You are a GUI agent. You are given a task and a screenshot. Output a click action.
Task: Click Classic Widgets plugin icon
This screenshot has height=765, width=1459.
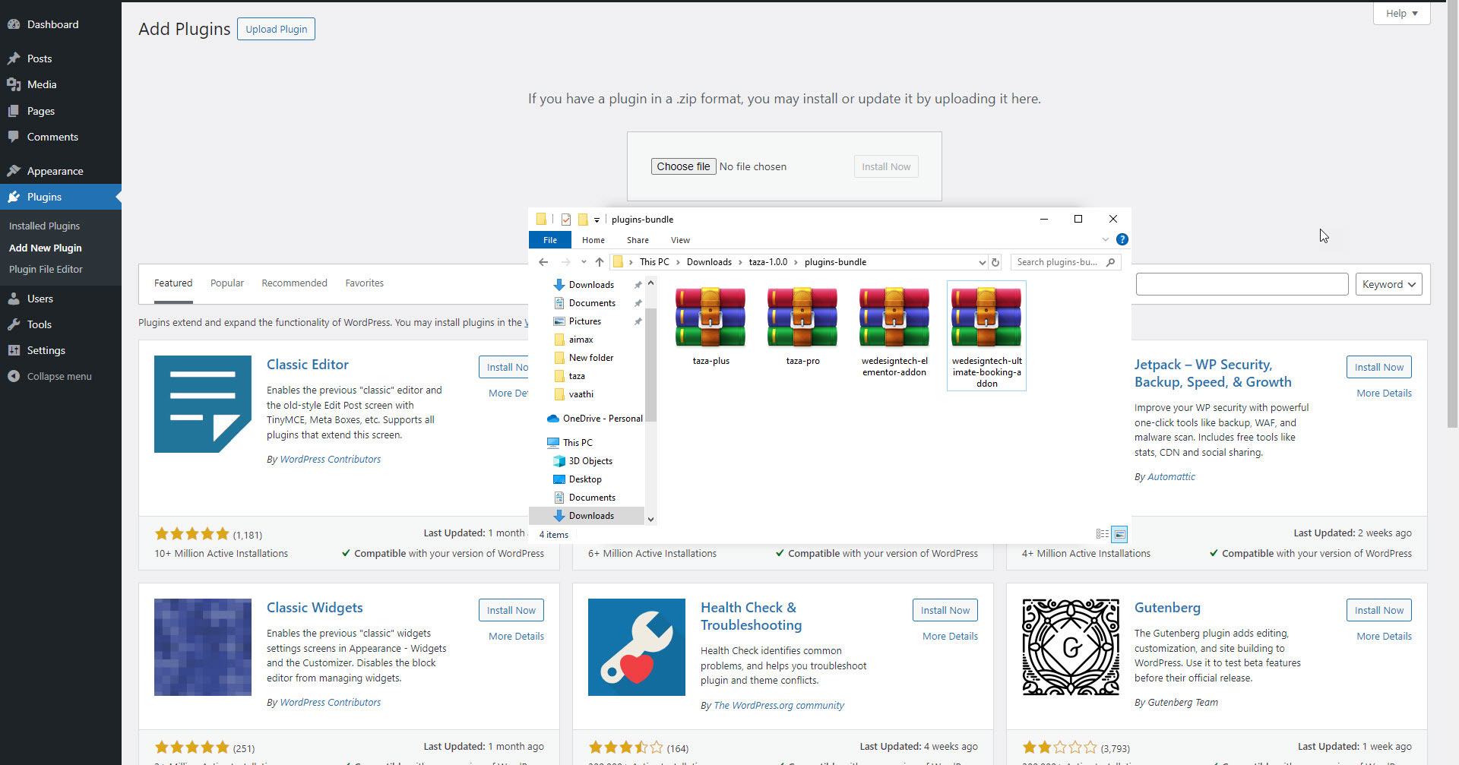tap(203, 647)
